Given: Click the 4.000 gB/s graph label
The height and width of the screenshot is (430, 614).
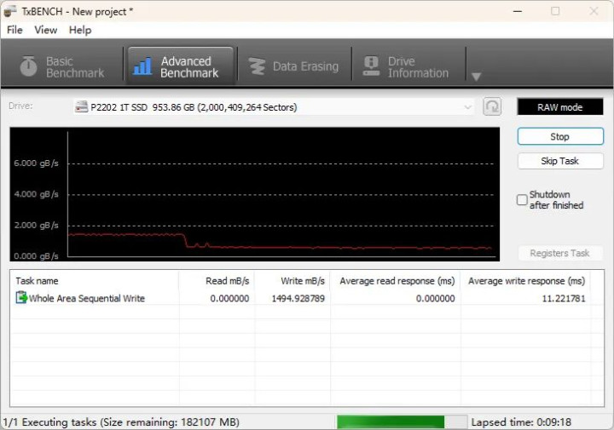Looking at the screenshot, I should (x=36, y=194).
